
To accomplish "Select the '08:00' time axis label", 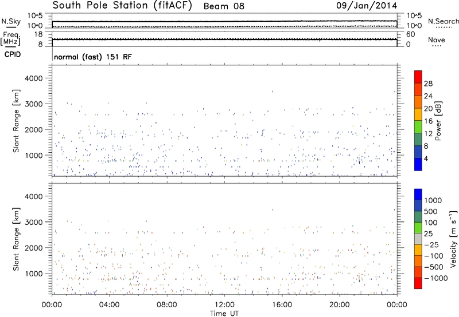I will [166, 305].
